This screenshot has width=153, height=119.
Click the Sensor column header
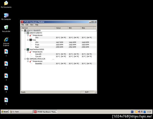tap(38, 28)
